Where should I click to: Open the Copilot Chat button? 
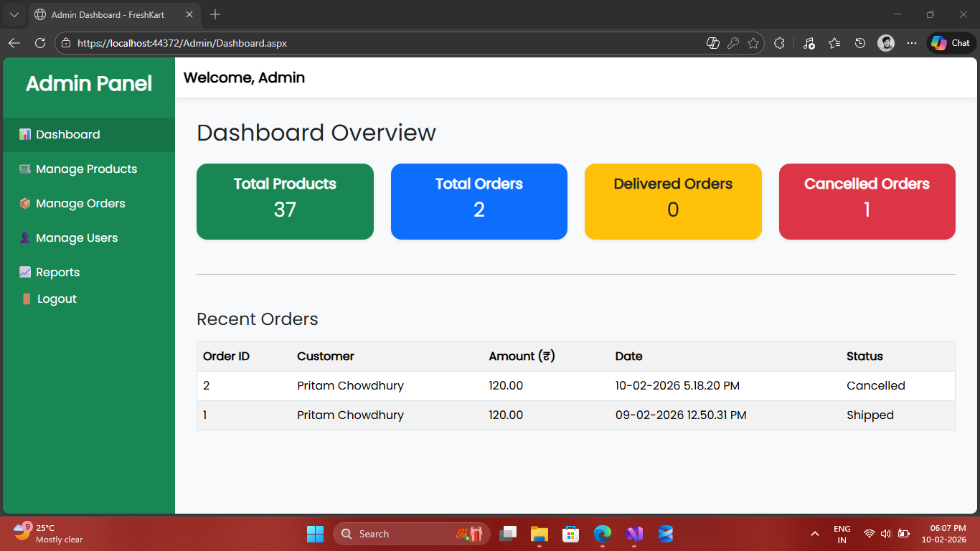coord(951,43)
